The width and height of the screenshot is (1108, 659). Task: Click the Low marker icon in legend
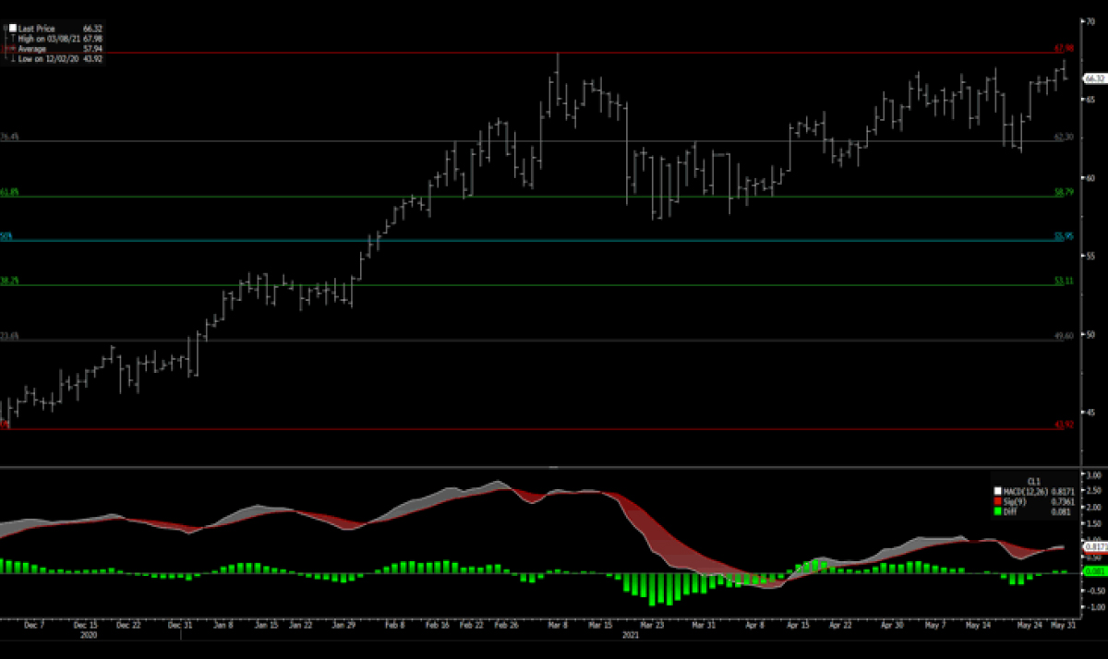pyautogui.click(x=12, y=58)
